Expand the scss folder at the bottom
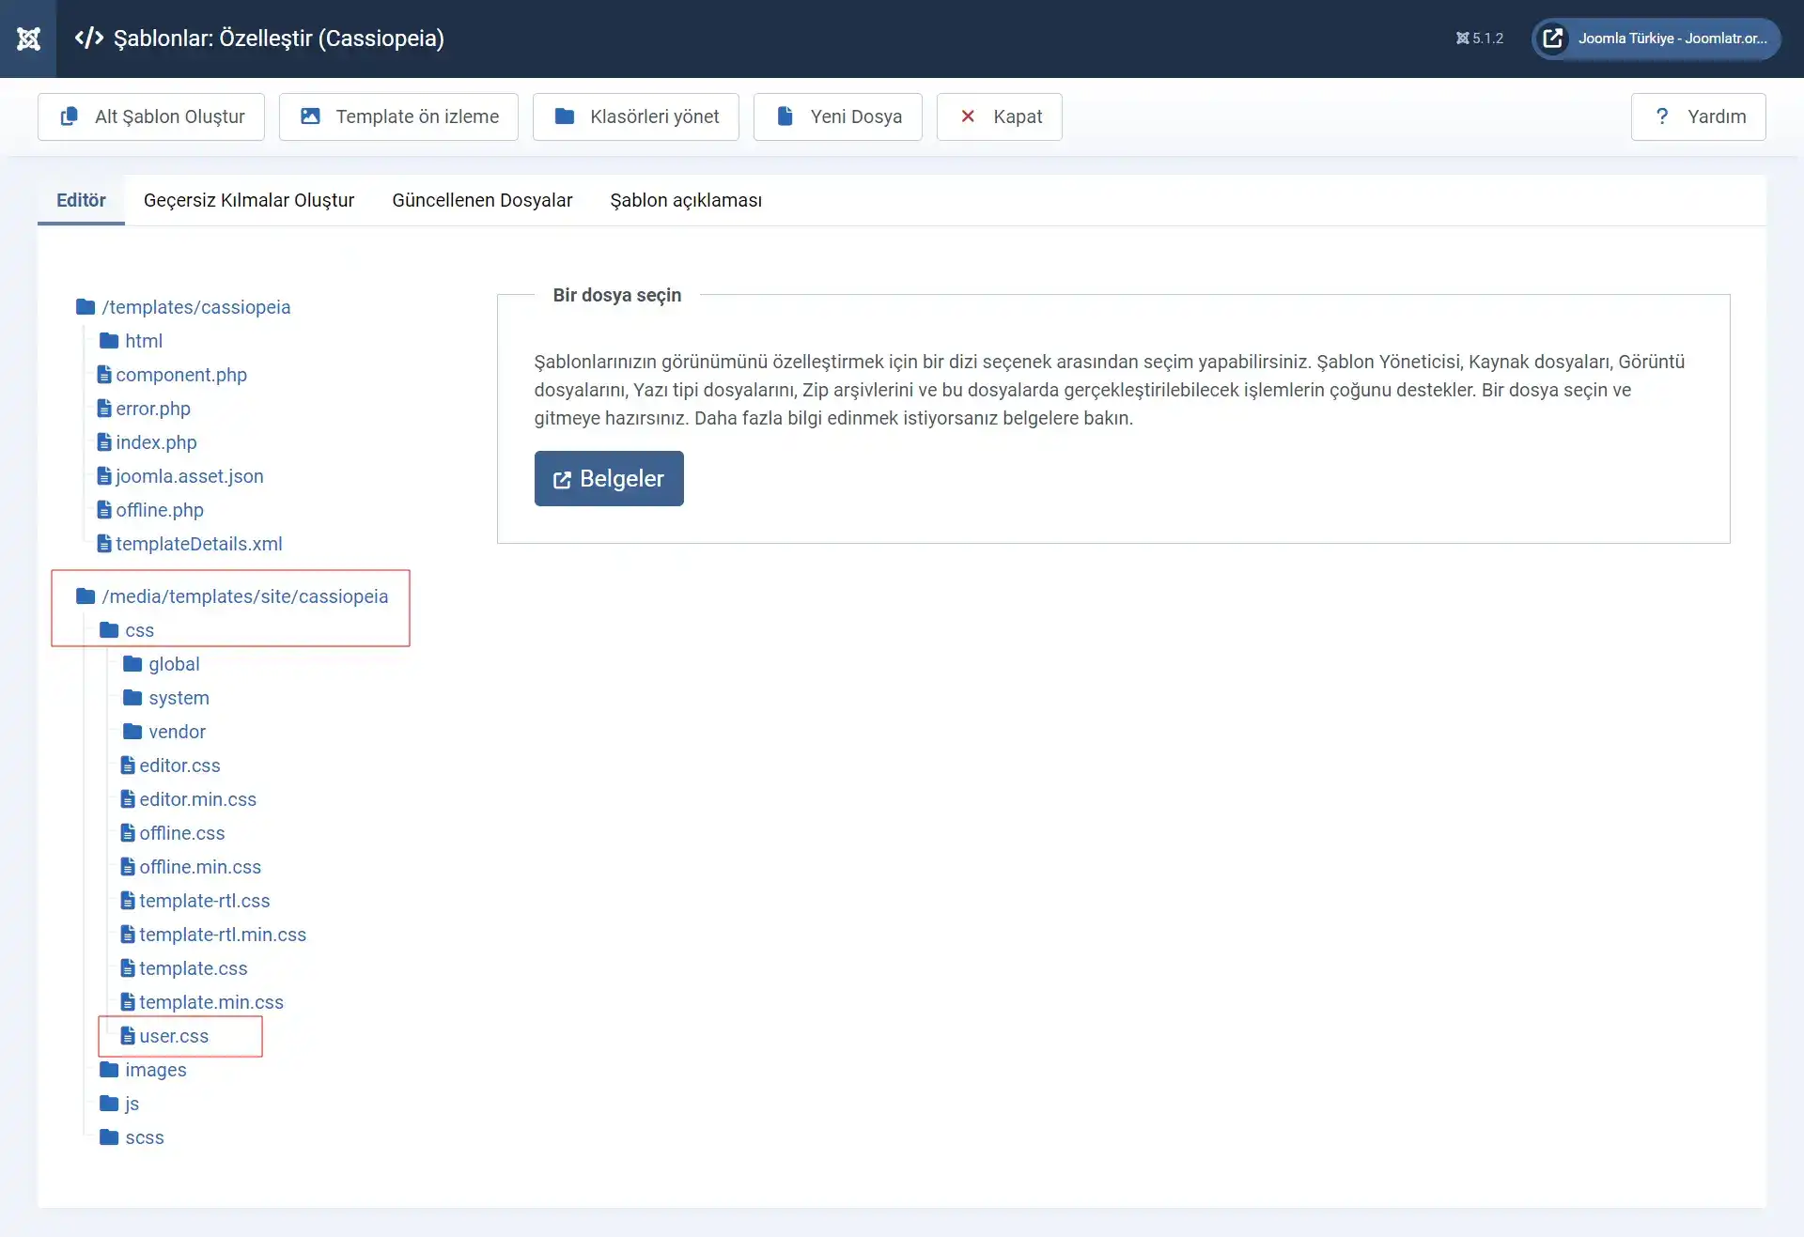 coord(146,1136)
